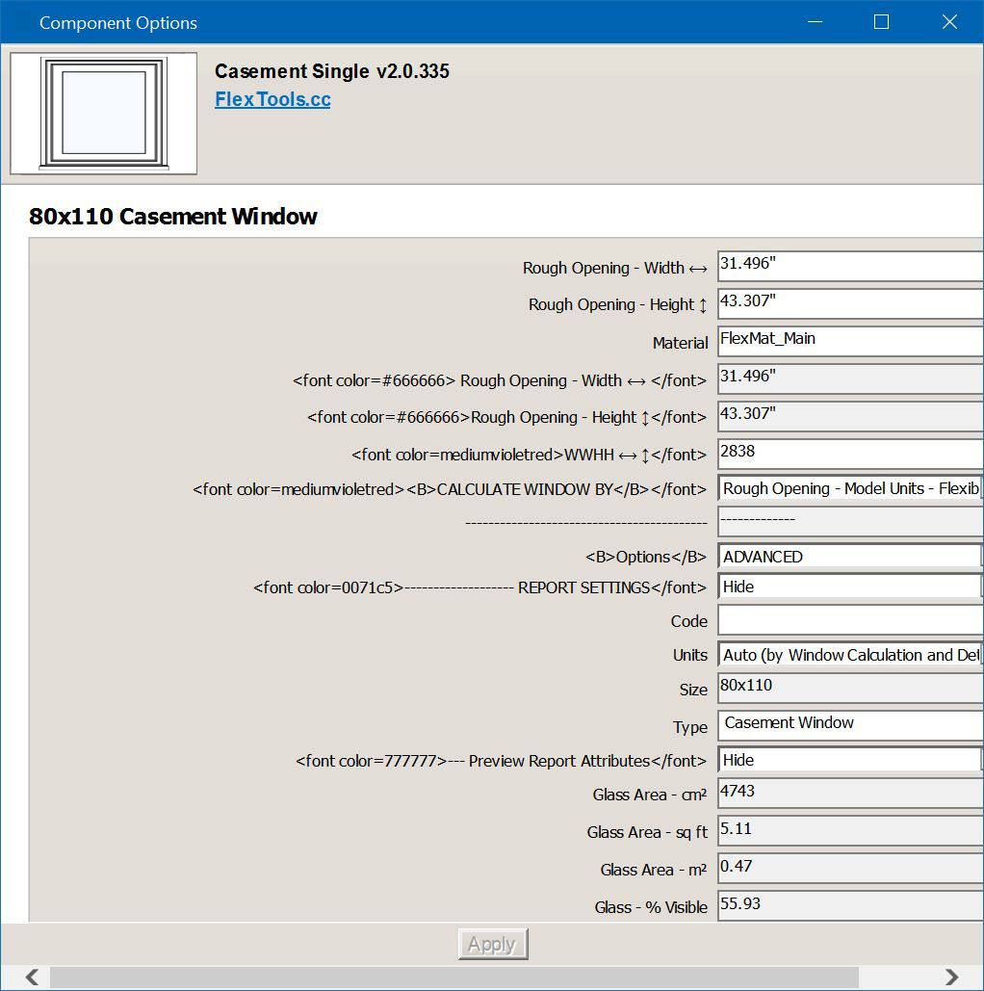Open the Preview Report Attributes dropdown
Screen dimensions: 984x991
point(849,760)
